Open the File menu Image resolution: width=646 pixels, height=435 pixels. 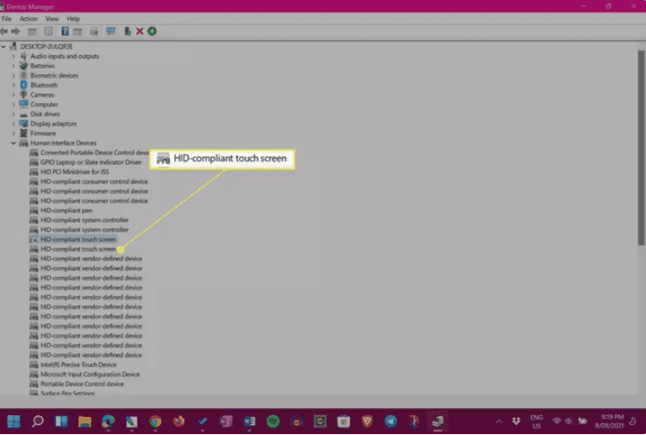(x=7, y=18)
